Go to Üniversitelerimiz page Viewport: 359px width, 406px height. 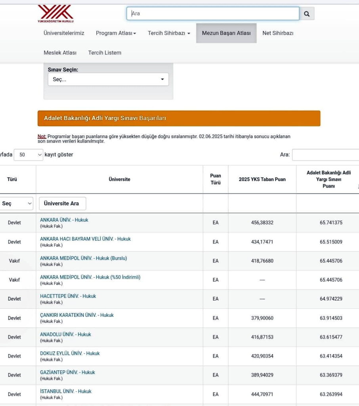click(x=64, y=33)
